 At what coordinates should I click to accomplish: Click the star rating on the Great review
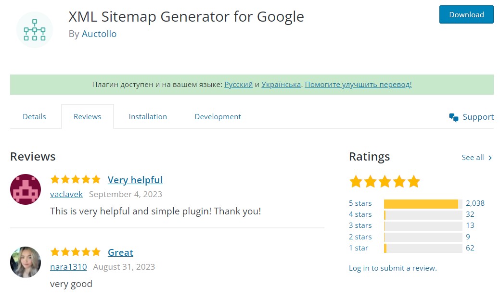pos(76,252)
